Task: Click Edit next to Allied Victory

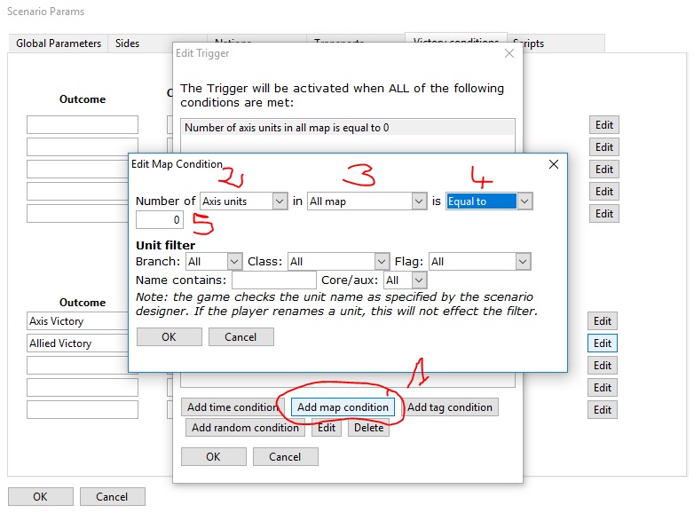Action: 603,343
